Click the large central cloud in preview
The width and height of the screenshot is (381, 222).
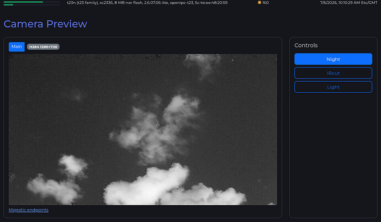157,129
